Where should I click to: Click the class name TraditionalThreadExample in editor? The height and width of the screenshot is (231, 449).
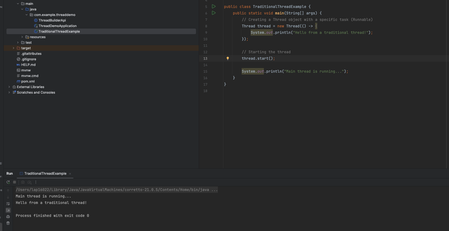(279, 7)
